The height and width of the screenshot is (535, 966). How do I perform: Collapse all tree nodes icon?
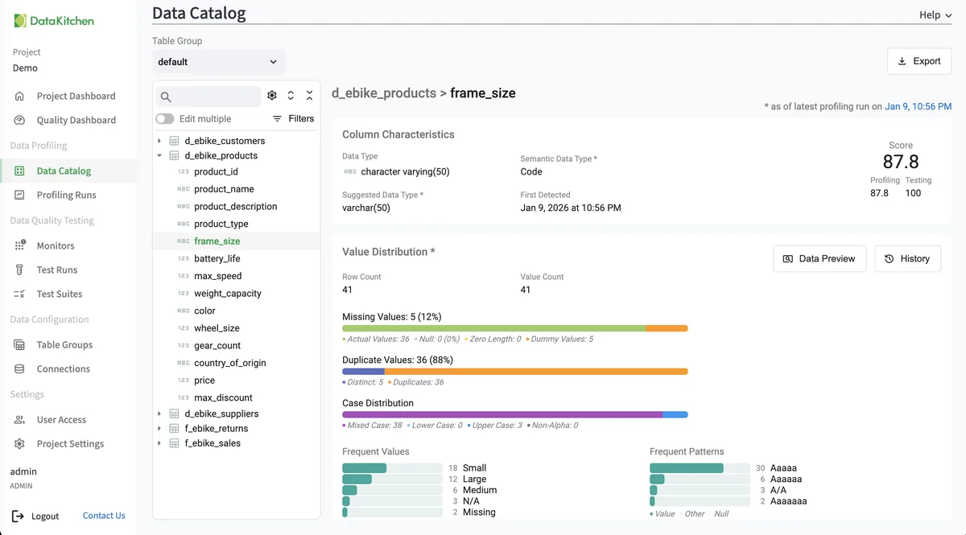pos(309,96)
